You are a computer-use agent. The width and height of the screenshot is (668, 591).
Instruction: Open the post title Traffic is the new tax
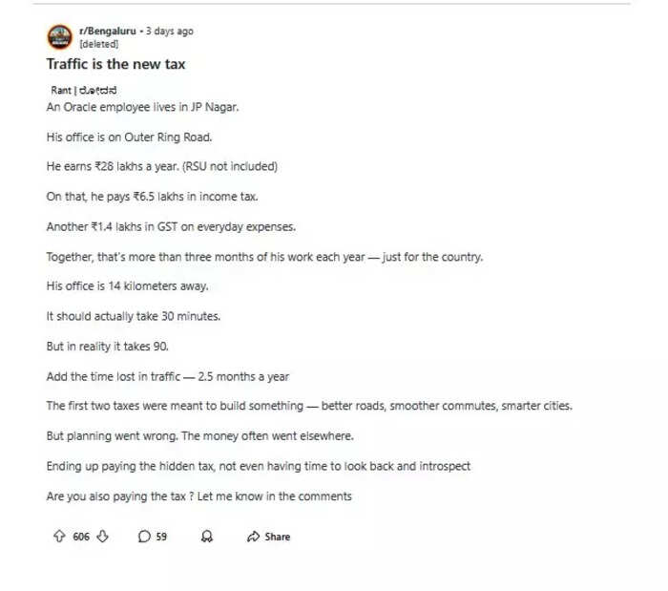tap(115, 64)
